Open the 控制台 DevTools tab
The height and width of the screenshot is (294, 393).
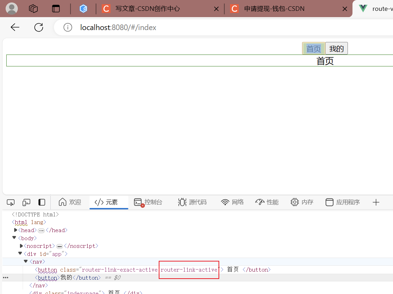tap(148, 202)
